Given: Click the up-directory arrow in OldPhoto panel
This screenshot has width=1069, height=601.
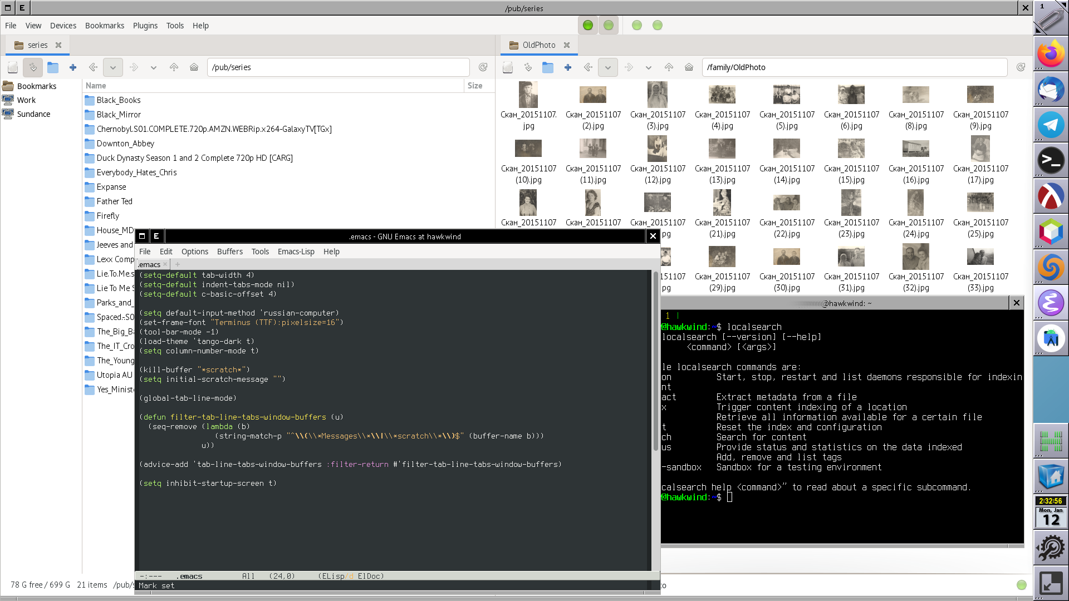Looking at the screenshot, I should click(669, 67).
